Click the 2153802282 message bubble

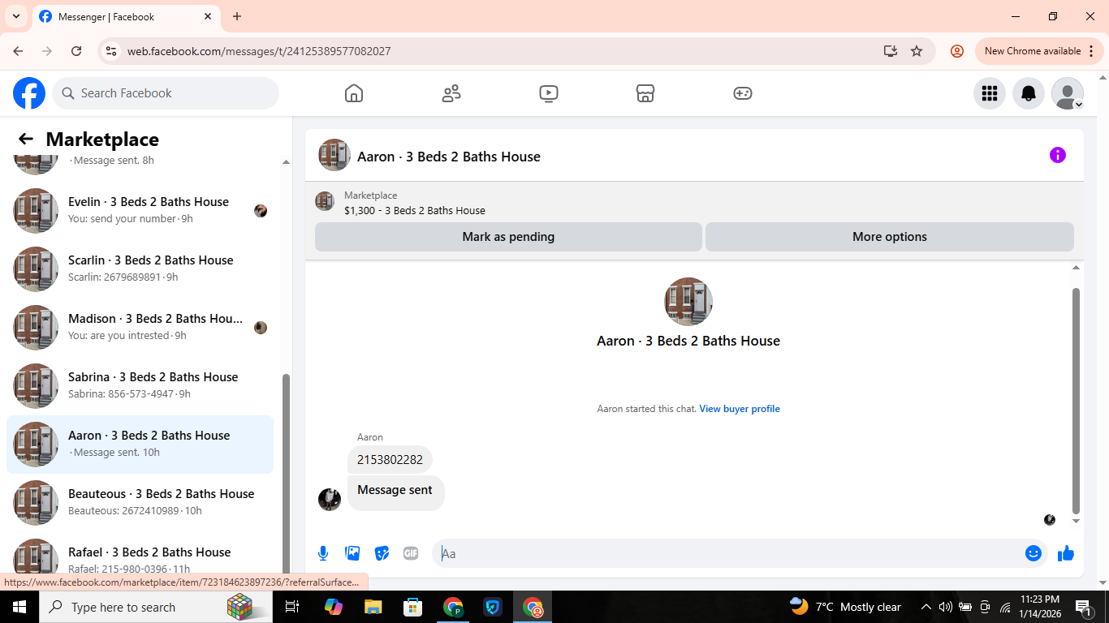pos(390,460)
